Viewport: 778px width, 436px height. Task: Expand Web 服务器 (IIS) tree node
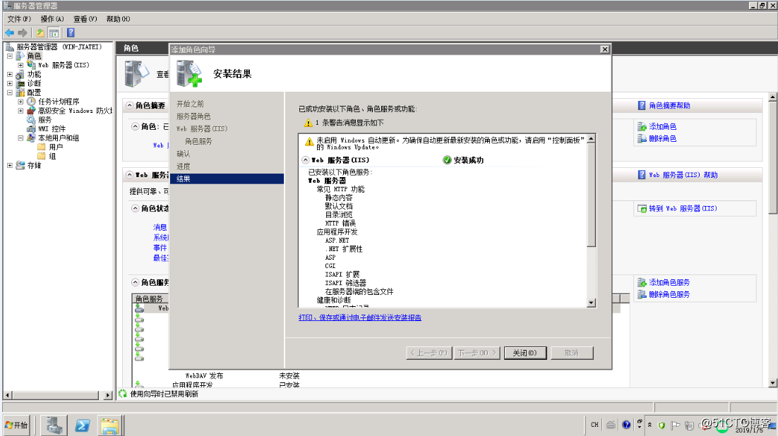coord(20,65)
